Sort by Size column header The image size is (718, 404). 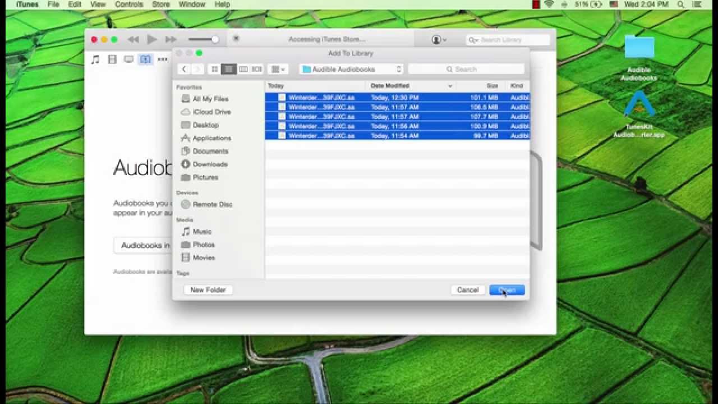480,86
